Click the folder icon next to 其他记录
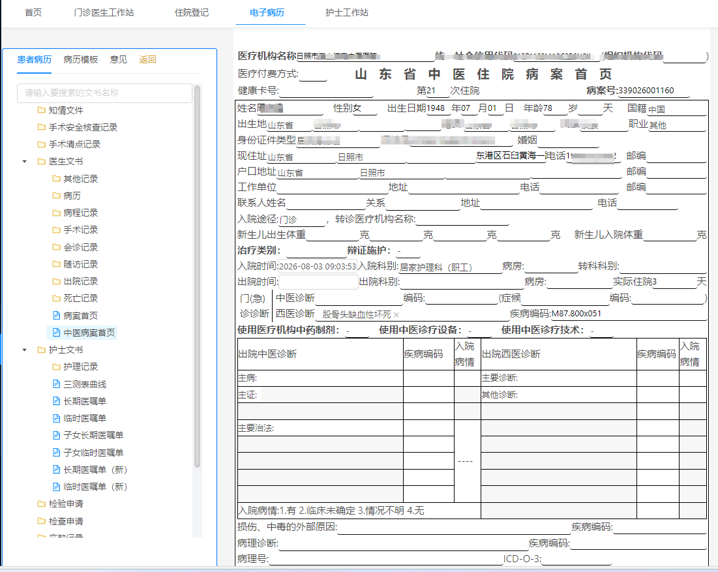The height and width of the screenshot is (572, 718). 56,178
